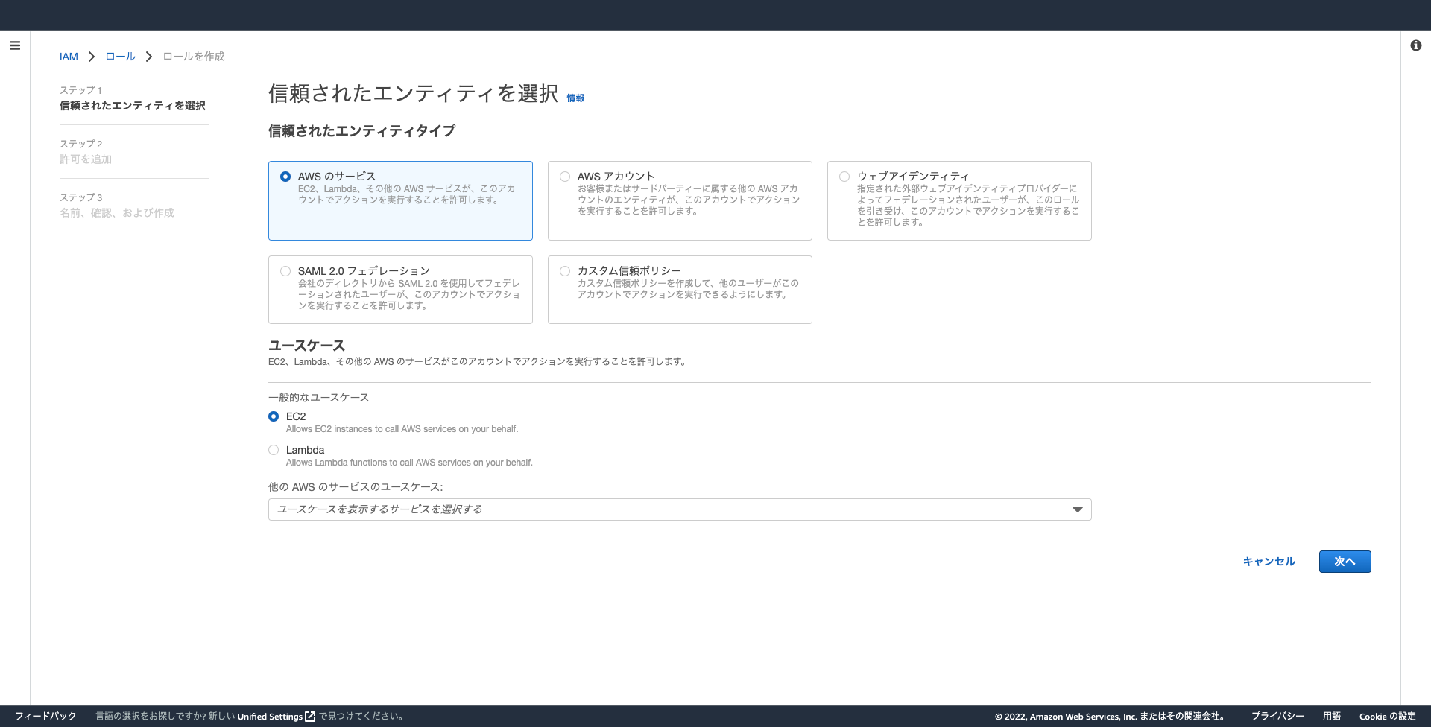Image resolution: width=1431 pixels, height=727 pixels.
Task: Click the info icon in the top-right corner
Action: coord(1415,45)
